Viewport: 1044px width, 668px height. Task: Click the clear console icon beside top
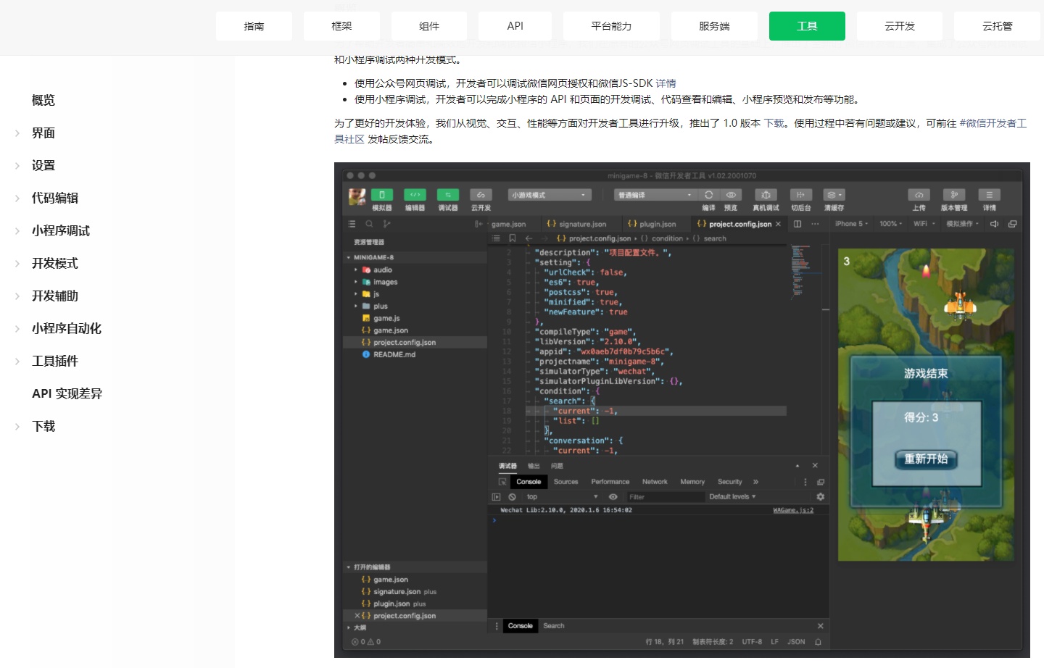513,497
